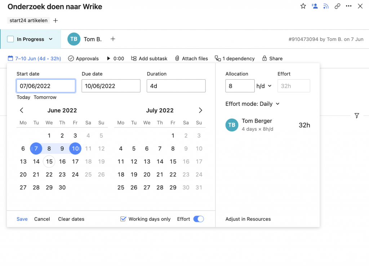The height and width of the screenshot is (266, 369).
Task: Add a tag next to start24 artikelen
Action: [x=55, y=21]
